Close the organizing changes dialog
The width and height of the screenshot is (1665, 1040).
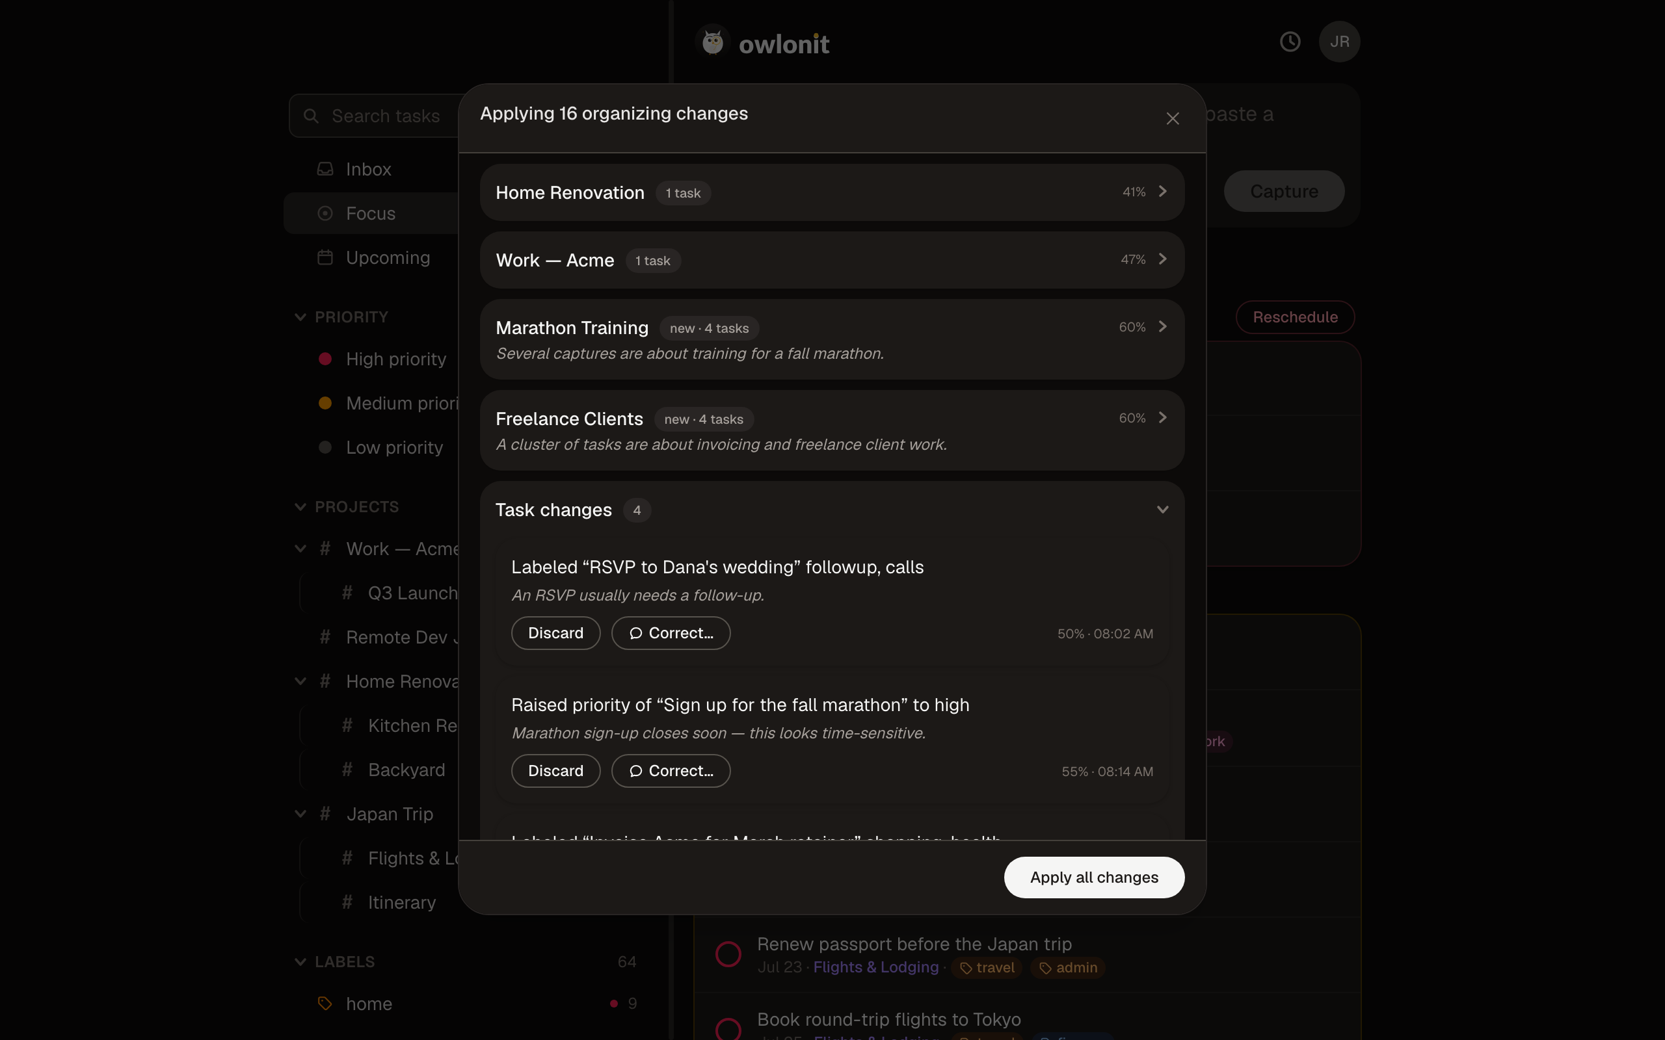tap(1173, 118)
